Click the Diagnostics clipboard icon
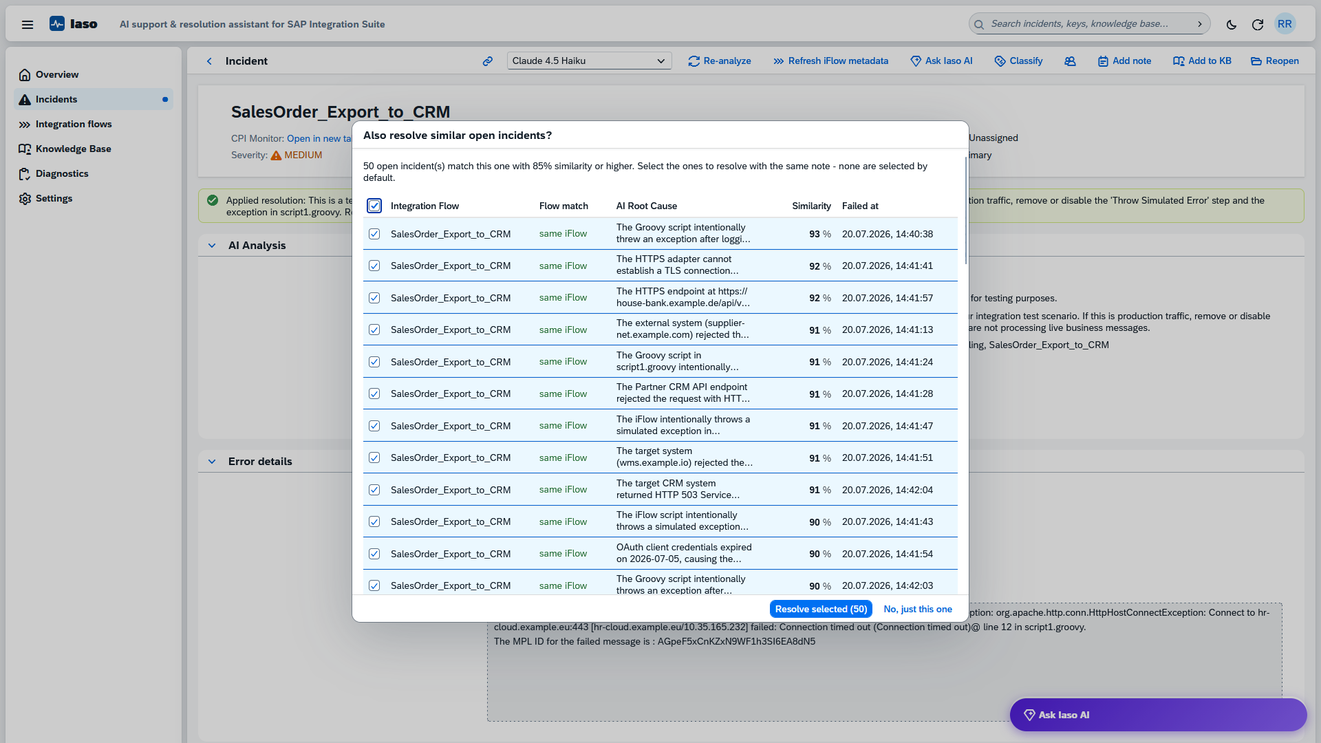 coord(25,174)
